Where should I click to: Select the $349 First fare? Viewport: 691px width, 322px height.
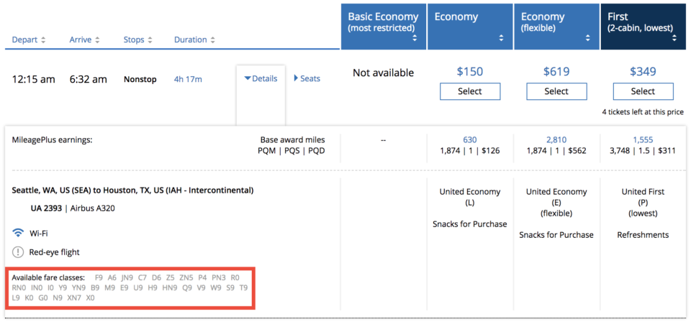tap(643, 91)
